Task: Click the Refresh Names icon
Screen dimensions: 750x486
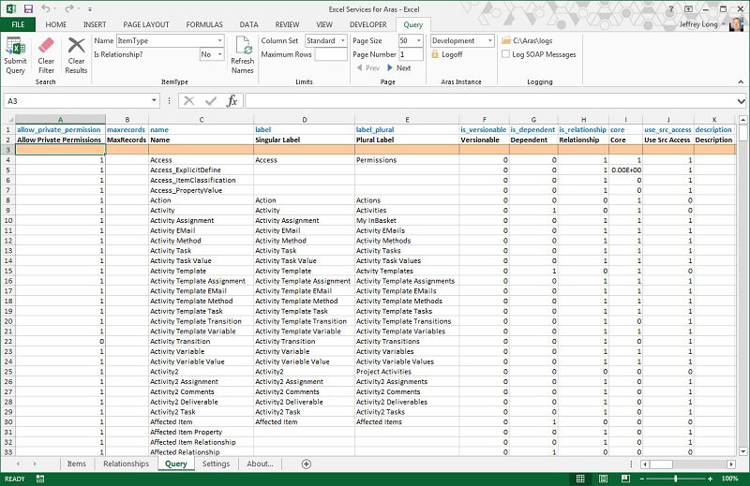Action: (243, 46)
